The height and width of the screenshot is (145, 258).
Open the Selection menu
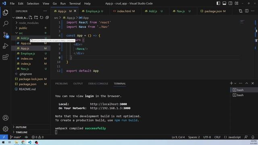(x=33, y=4)
